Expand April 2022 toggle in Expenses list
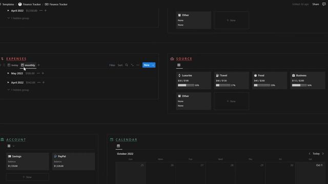The image size is (328, 184). coord(8,82)
